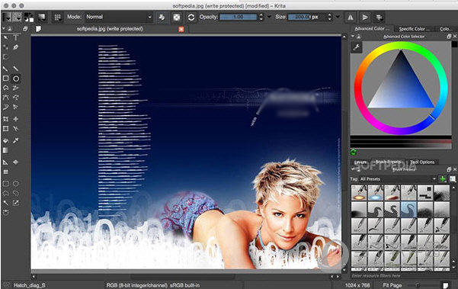458x289 pixels.
Task: Select the shape selection arrow tool
Action: coord(5,37)
